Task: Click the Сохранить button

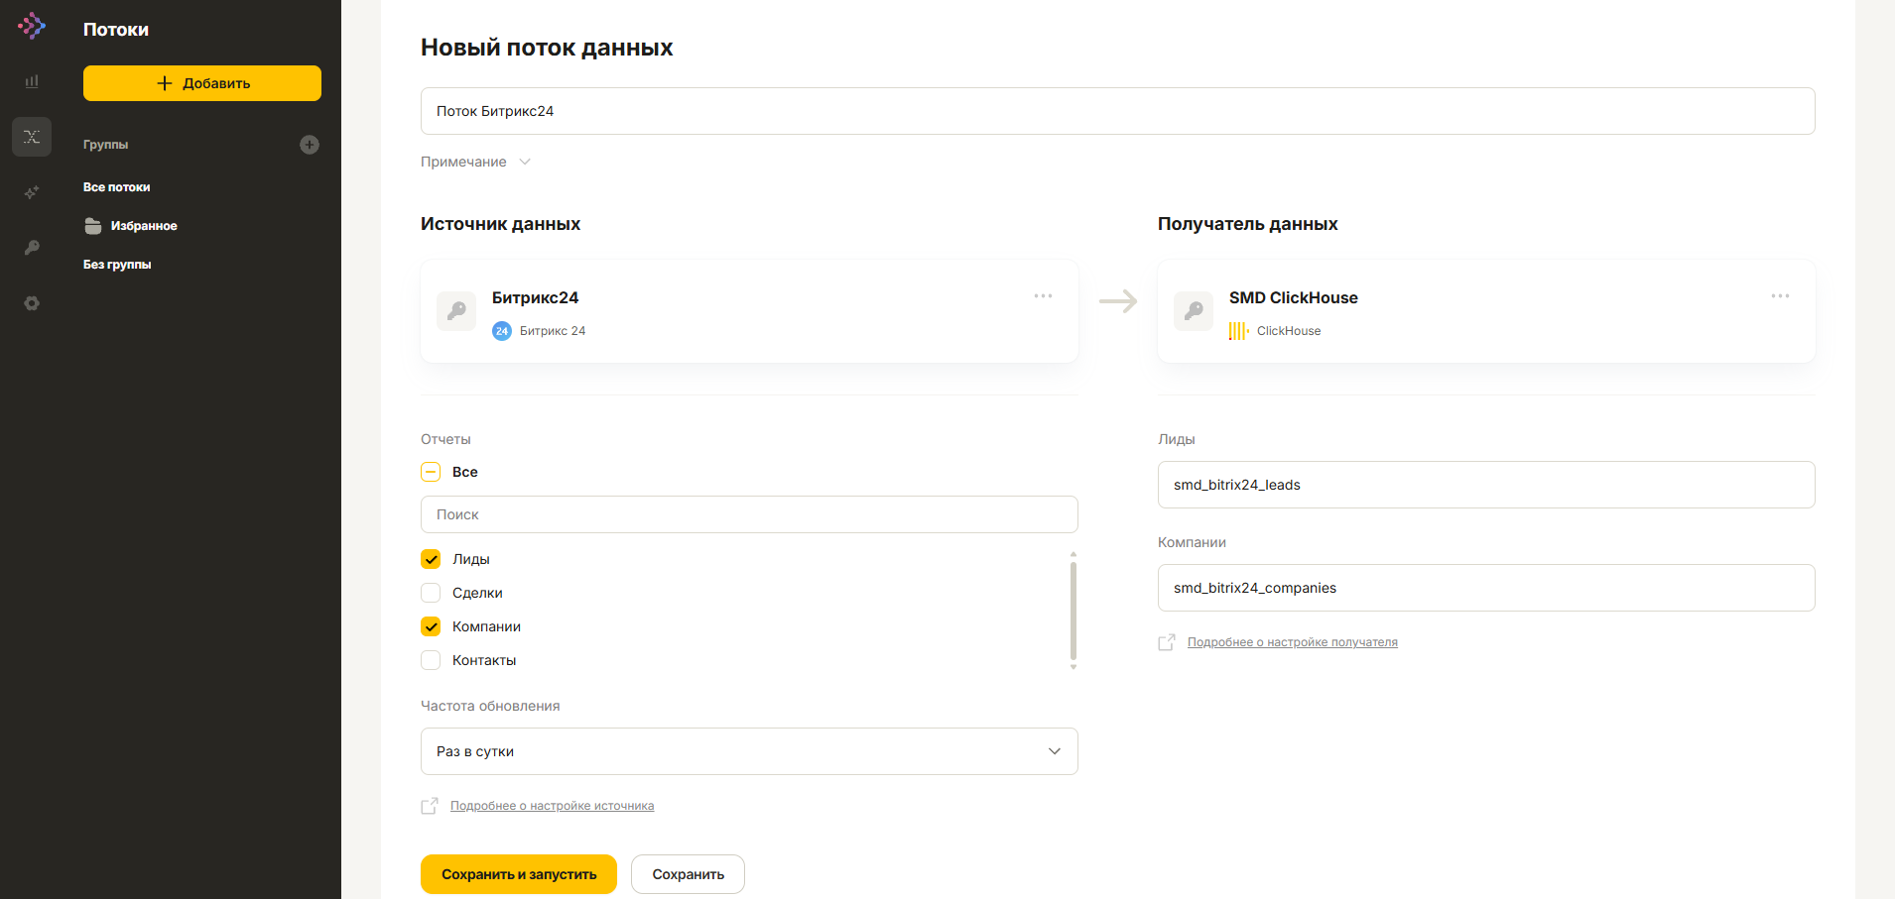Action: (x=688, y=874)
